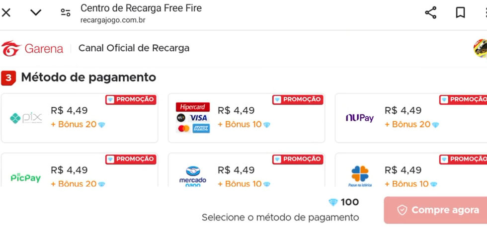
Task: Select NuPay as payment method
Action: 411,118
